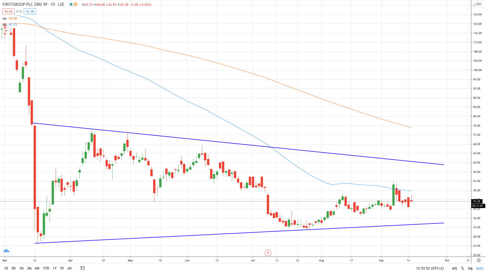The image size is (486, 273).
Task: Click the GBX currency label on the price scale
Action: pyautogui.click(x=478, y=4)
